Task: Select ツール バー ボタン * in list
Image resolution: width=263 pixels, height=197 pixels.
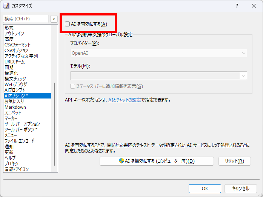Action: coord(27,129)
